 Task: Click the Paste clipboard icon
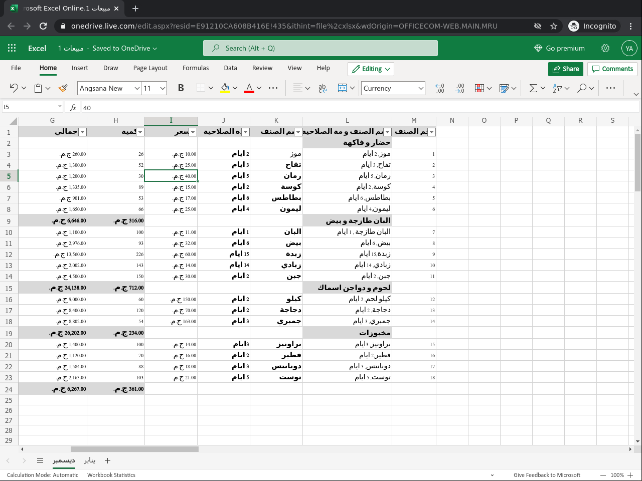pyautogui.click(x=38, y=88)
